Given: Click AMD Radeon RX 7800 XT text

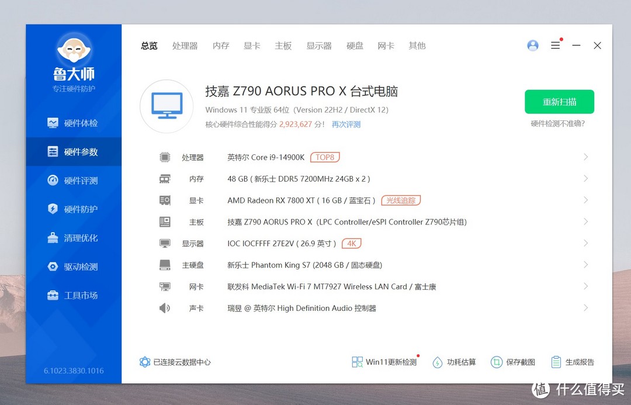Looking at the screenshot, I should (301, 200).
